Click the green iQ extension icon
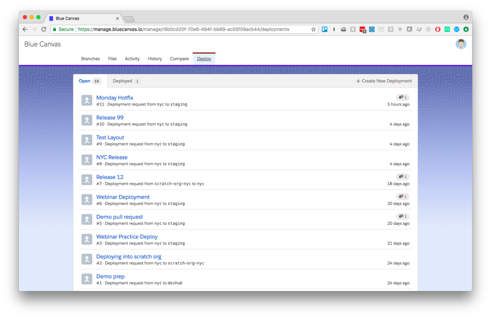 point(447,29)
